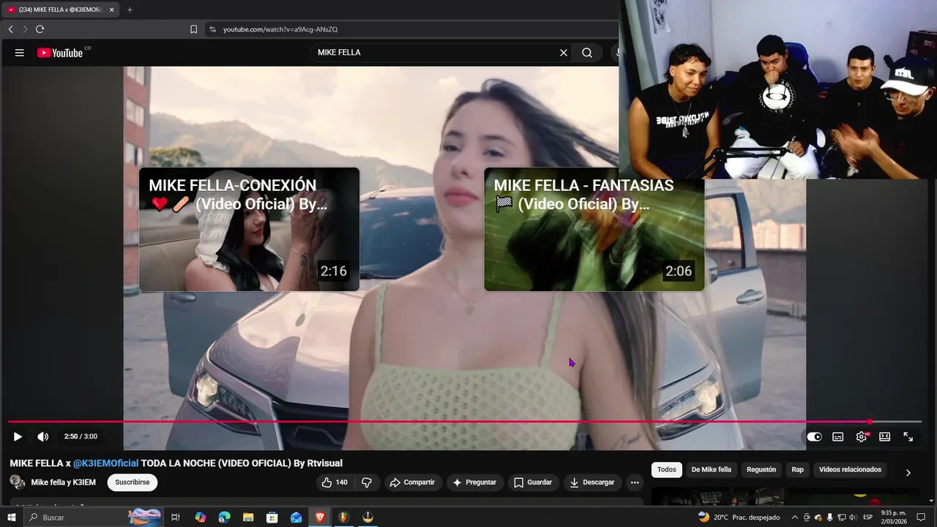Open the FL Studio taskbar icon
This screenshot has height=527, width=937.
tap(343, 517)
